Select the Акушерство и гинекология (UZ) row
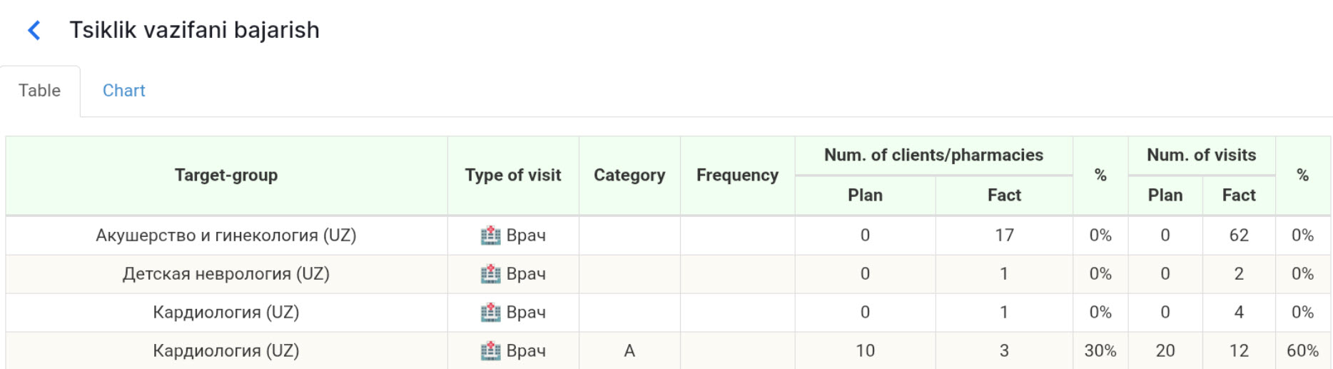Image resolution: width=1333 pixels, height=369 pixels. point(226,236)
